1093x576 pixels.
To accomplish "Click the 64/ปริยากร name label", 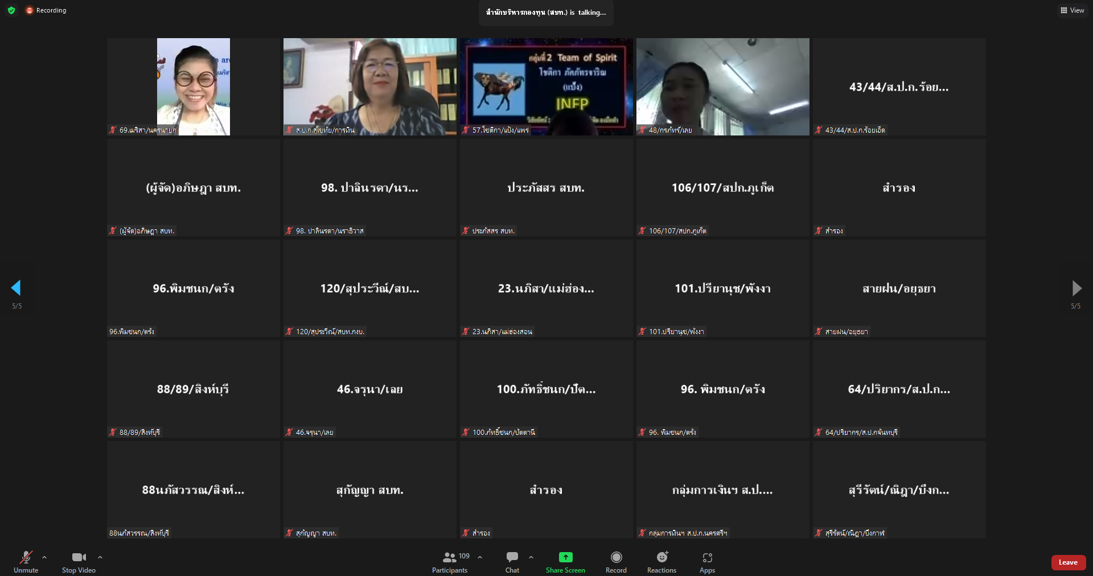I will [x=861, y=433].
